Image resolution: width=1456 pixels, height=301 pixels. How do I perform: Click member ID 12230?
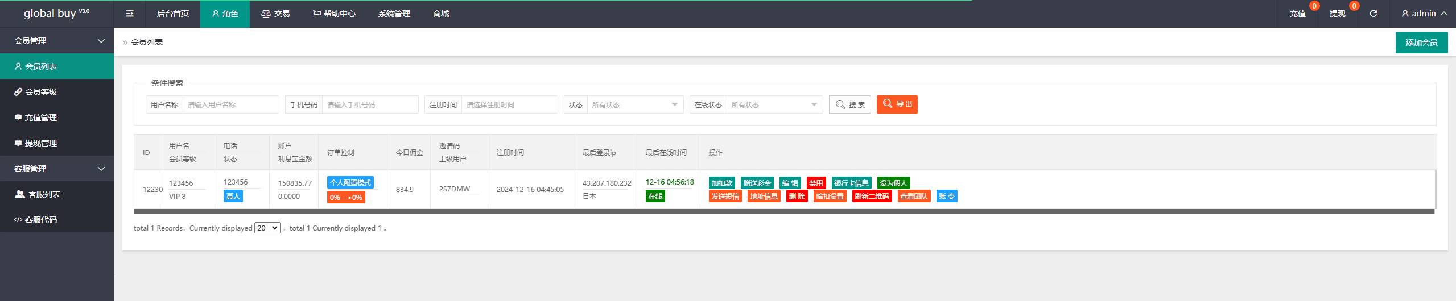tap(152, 190)
